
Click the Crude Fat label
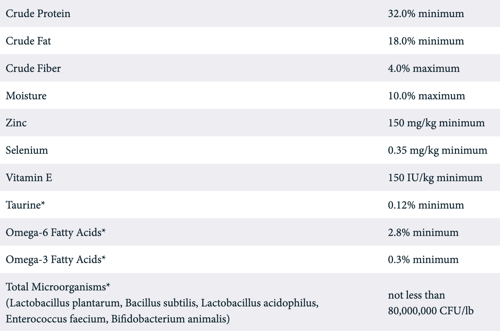click(28, 41)
